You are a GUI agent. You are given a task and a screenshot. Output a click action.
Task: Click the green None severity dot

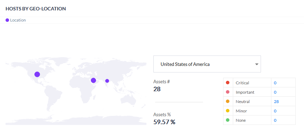pyautogui.click(x=228, y=120)
